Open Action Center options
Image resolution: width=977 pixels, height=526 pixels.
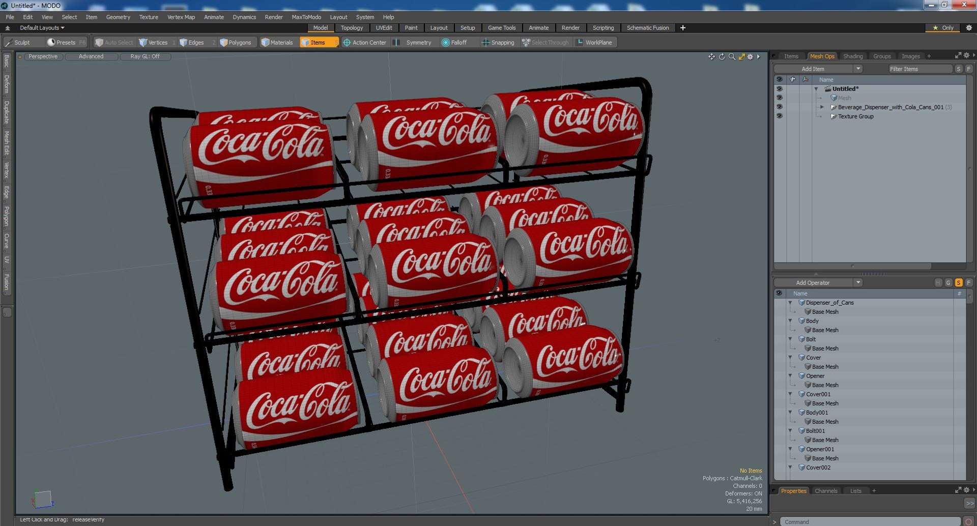(x=365, y=43)
